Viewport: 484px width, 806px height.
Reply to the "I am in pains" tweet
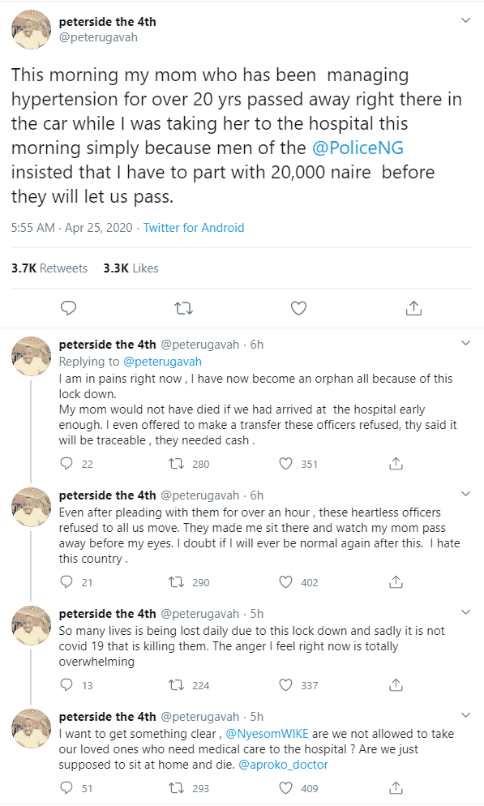click(x=68, y=462)
